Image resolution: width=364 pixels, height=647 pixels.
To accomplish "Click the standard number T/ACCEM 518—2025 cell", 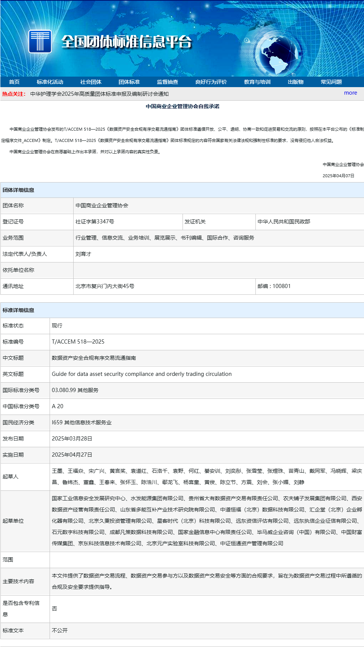I will 78,342.
